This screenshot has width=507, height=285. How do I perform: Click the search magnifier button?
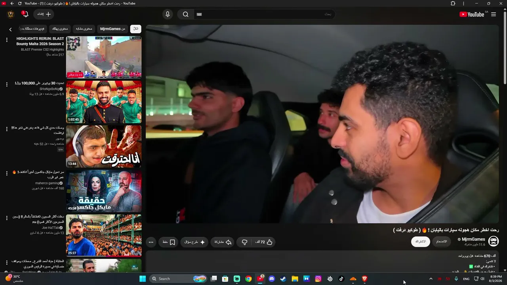[185, 14]
